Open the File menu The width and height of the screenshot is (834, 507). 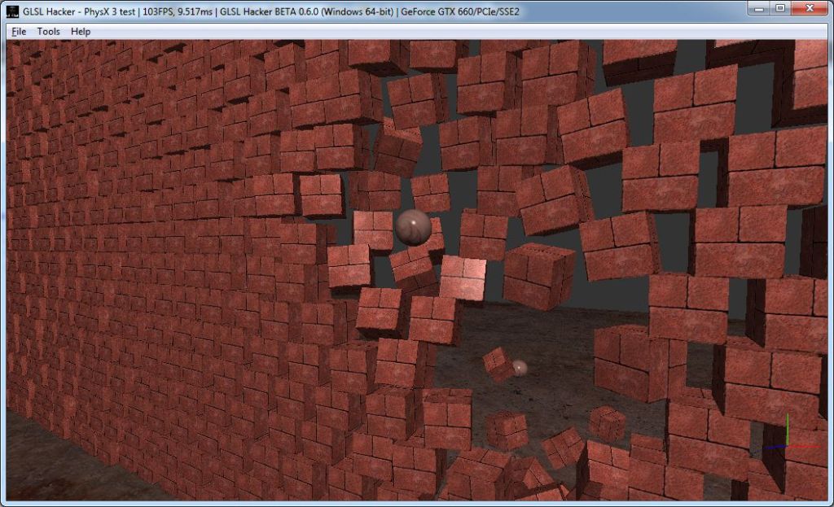pos(19,32)
